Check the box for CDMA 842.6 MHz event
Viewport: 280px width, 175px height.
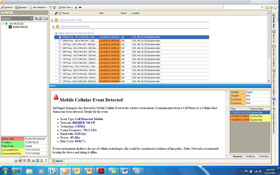[60, 41]
